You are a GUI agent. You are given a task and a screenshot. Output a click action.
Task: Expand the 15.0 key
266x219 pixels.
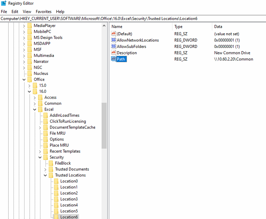30,86
